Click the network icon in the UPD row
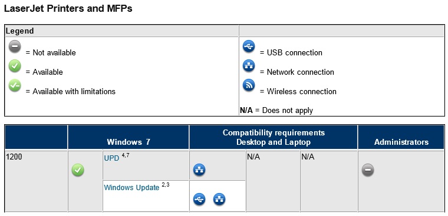This screenshot has height=216, width=448. pyautogui.click(x=199, y=170)
